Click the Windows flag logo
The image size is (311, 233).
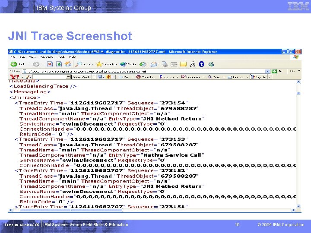296,57
